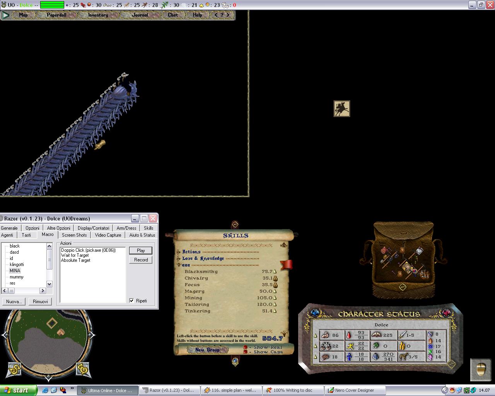This screenshot has width=495, height=396.
Task: Toggle the intelligence stat lock arrow
Action: [x=316, y=357]
